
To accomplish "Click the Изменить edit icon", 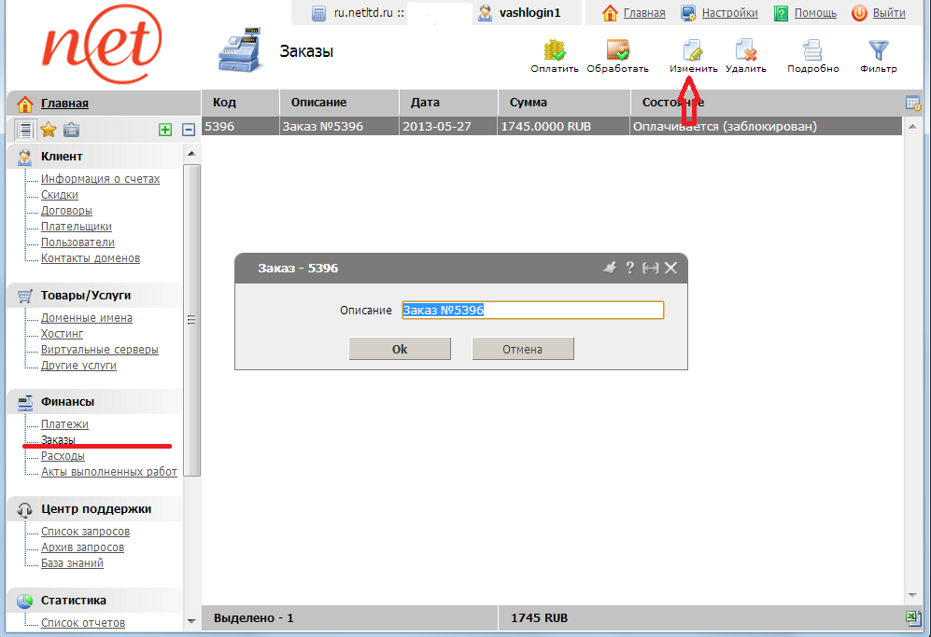I will pos(692,50).
